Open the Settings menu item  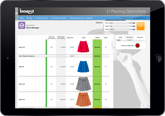click(29, 18)
